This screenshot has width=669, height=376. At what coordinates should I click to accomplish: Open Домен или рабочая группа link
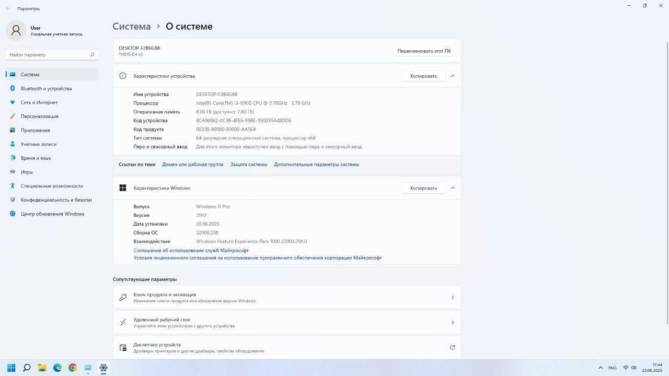(193, 164)
